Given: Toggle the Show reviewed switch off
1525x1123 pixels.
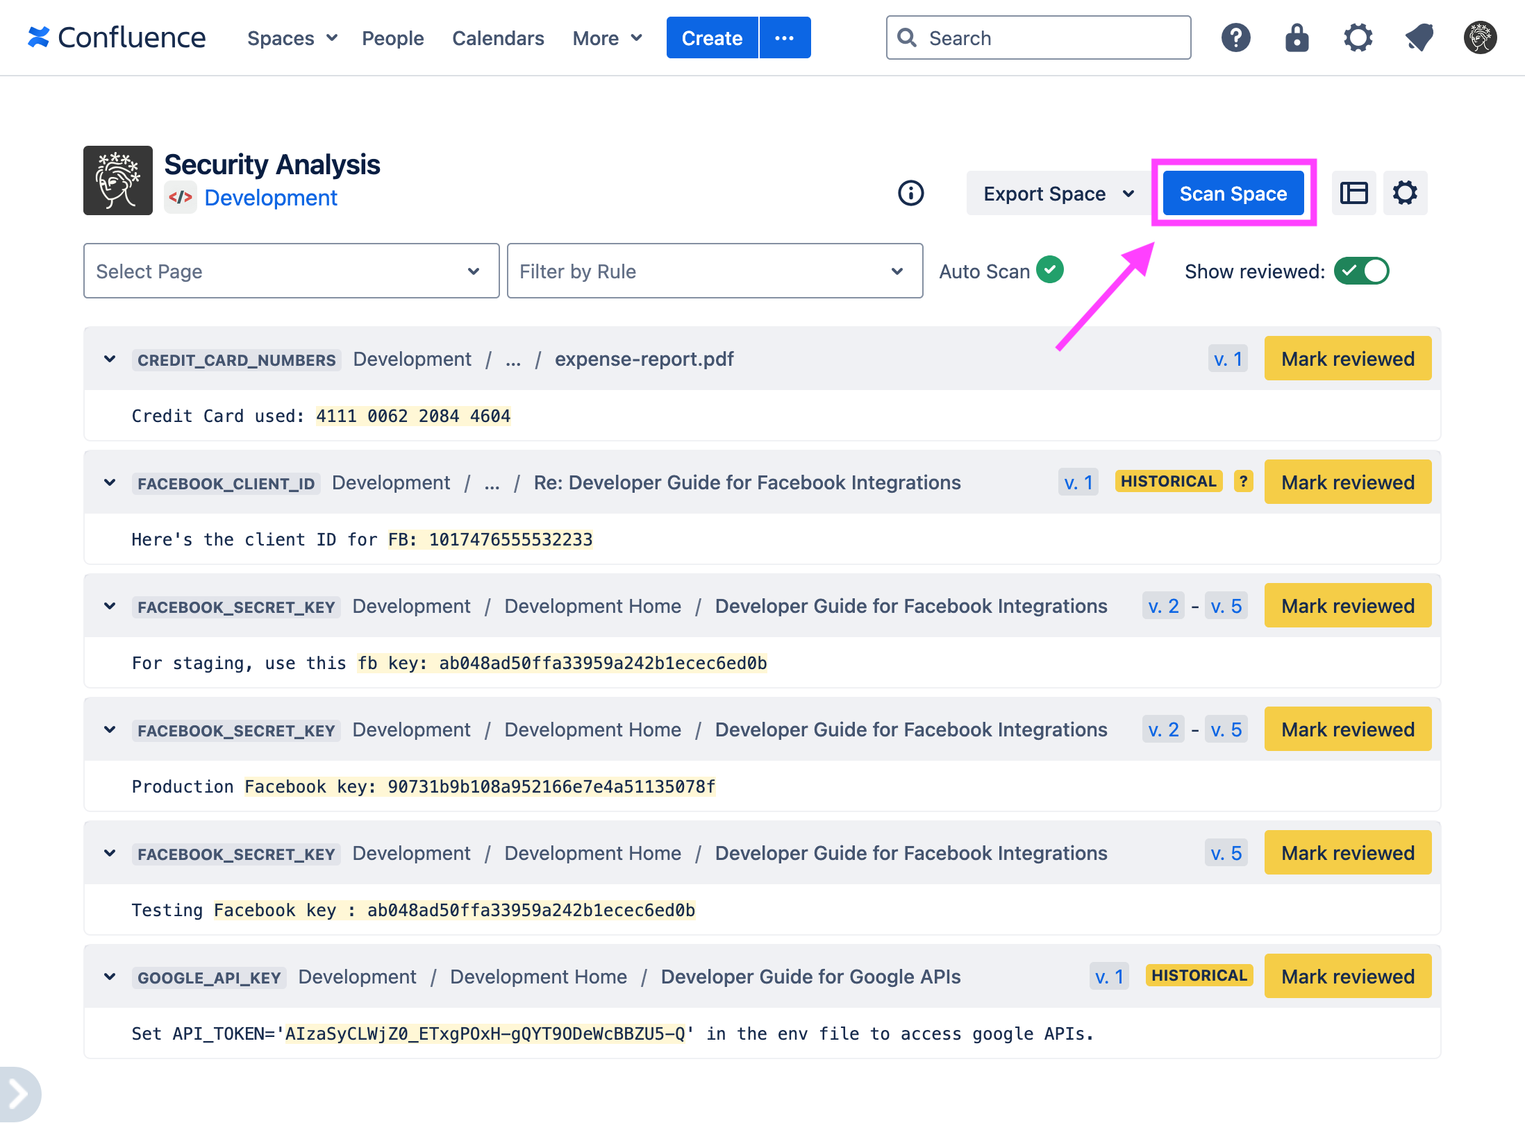Looking at the screenshot, I should coord(1362,271).
